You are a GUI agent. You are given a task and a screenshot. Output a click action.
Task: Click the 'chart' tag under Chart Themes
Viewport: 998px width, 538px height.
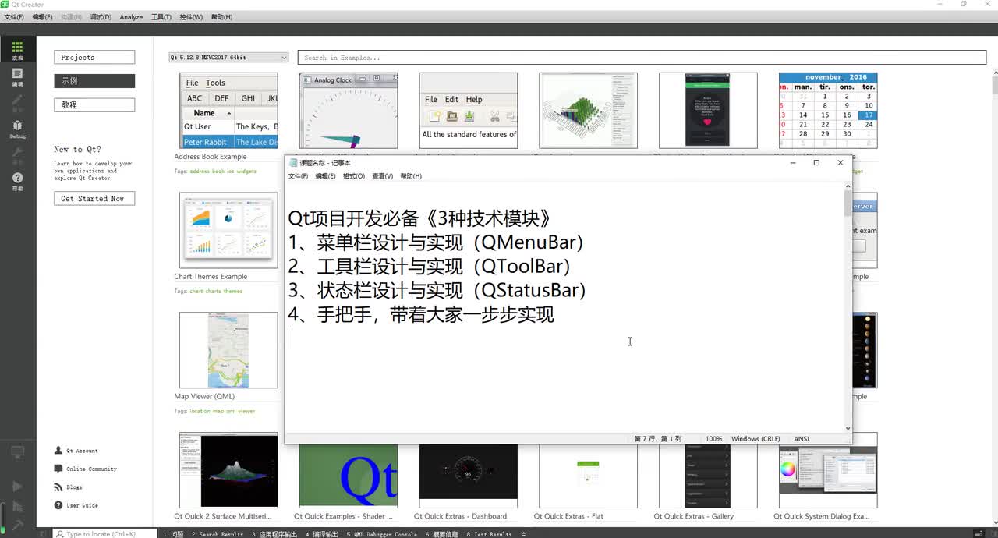coord(196,291)
